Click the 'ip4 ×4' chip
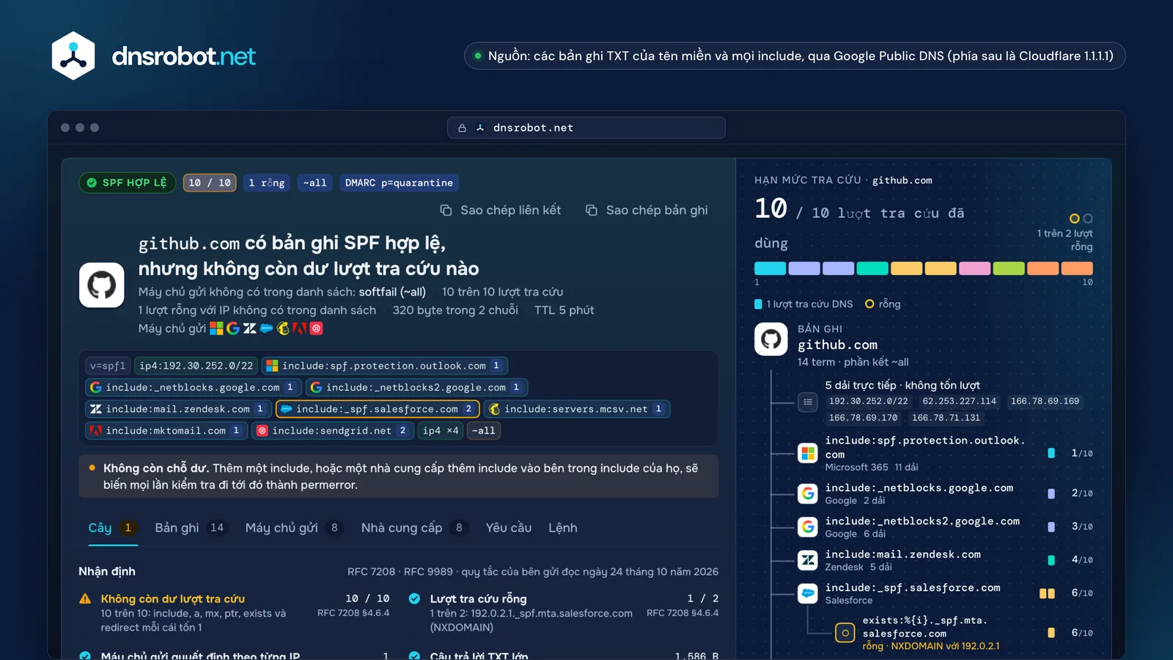1173x660 pixels. 441,430
